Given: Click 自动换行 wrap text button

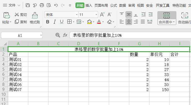Looking at the screenshot, I should click(185, 18).
